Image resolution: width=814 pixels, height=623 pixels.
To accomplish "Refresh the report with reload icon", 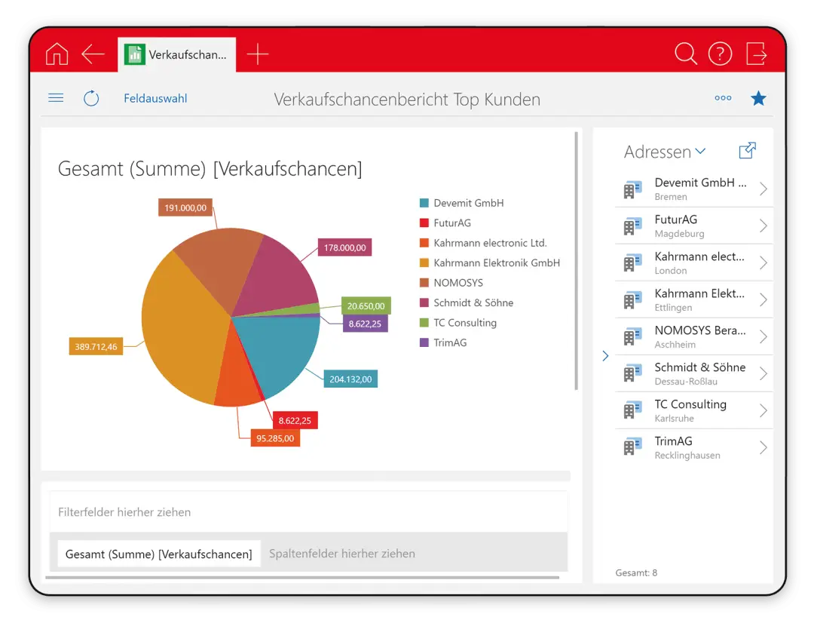I will coord(91,98).
